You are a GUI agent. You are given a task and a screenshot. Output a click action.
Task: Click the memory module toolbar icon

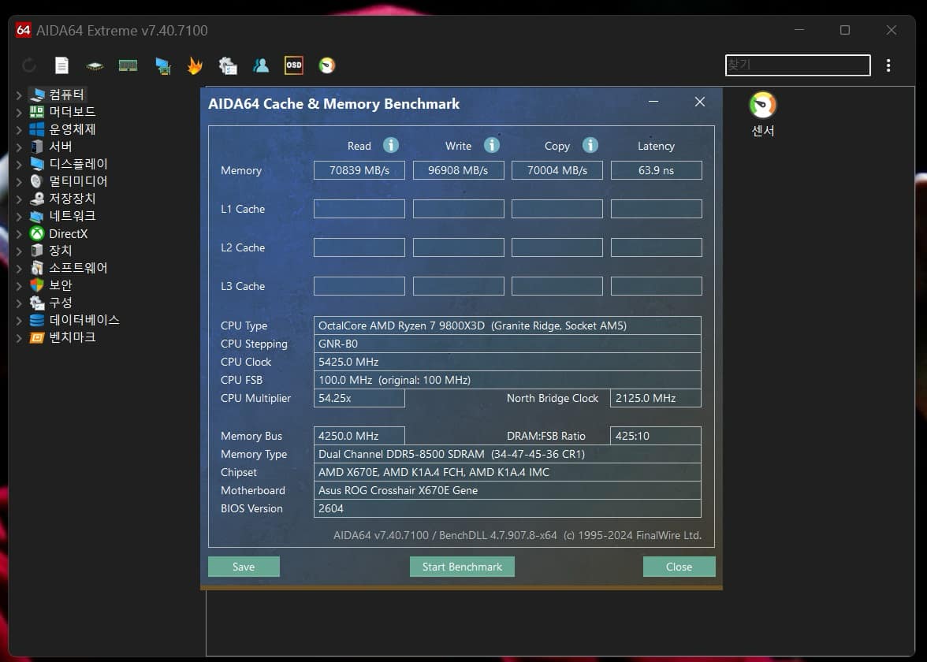pos(128,65)
